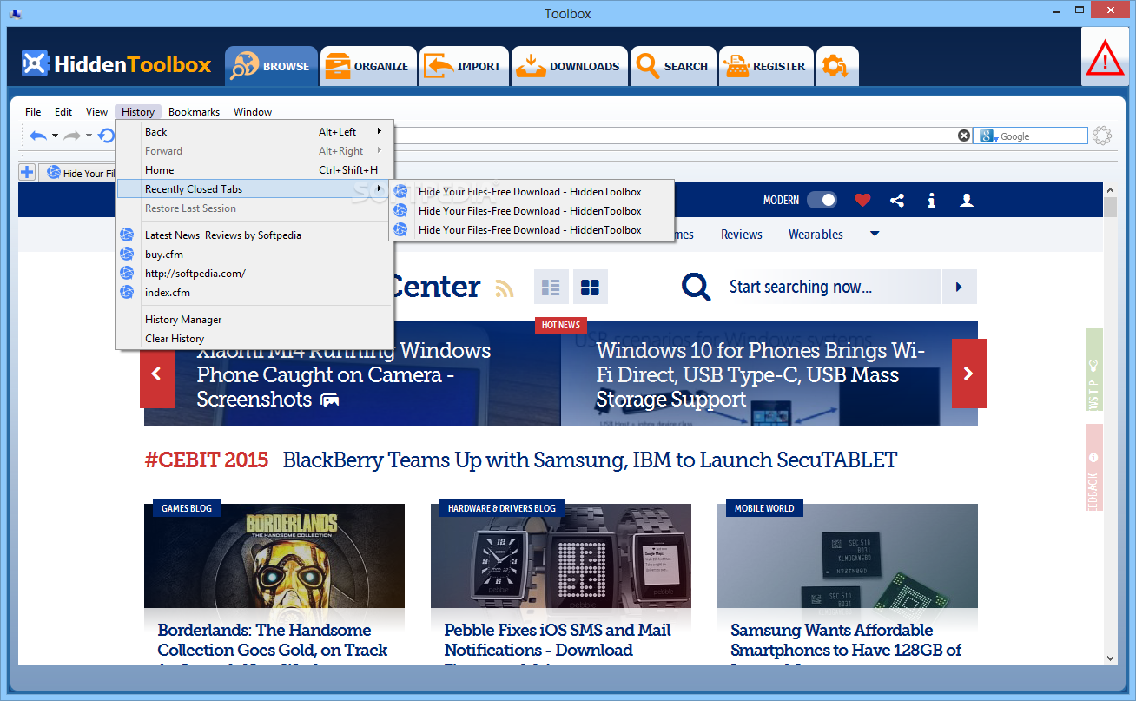Reopen second closed Hide Your Files tab
The image size is (1136, 701).
(x=532, y=211)
